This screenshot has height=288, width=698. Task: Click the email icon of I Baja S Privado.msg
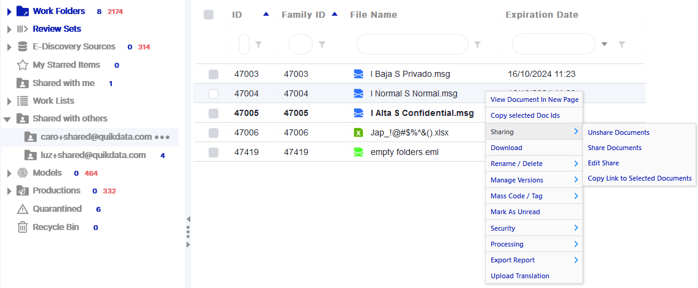358,74
